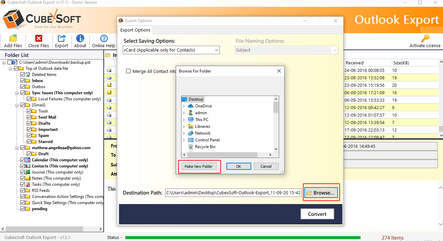The width and height of the screenshot is (443, 241).
Task: Click the Journal folder icon in Folder List
Action: (x=28, y=172)
